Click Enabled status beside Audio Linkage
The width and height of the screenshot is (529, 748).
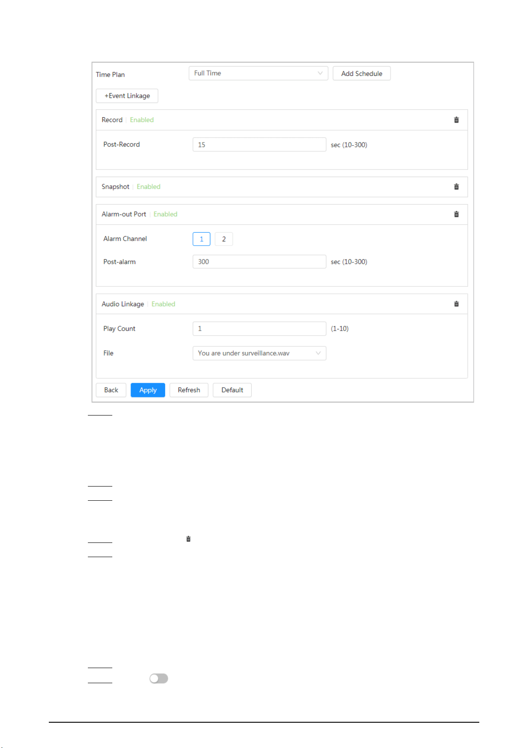coord(163,304)
